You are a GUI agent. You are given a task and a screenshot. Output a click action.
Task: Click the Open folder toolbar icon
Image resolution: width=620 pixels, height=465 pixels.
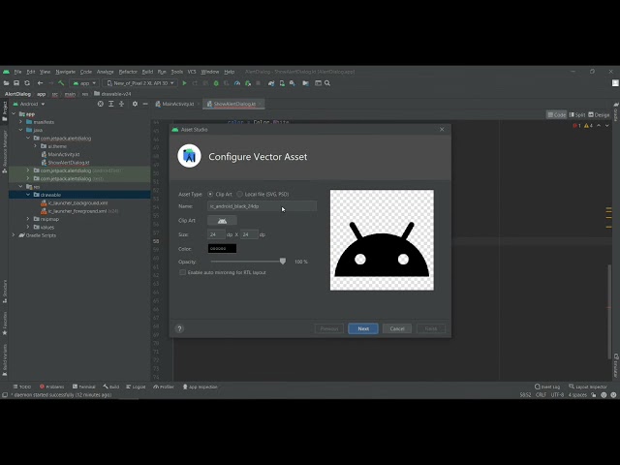(6, 83)
